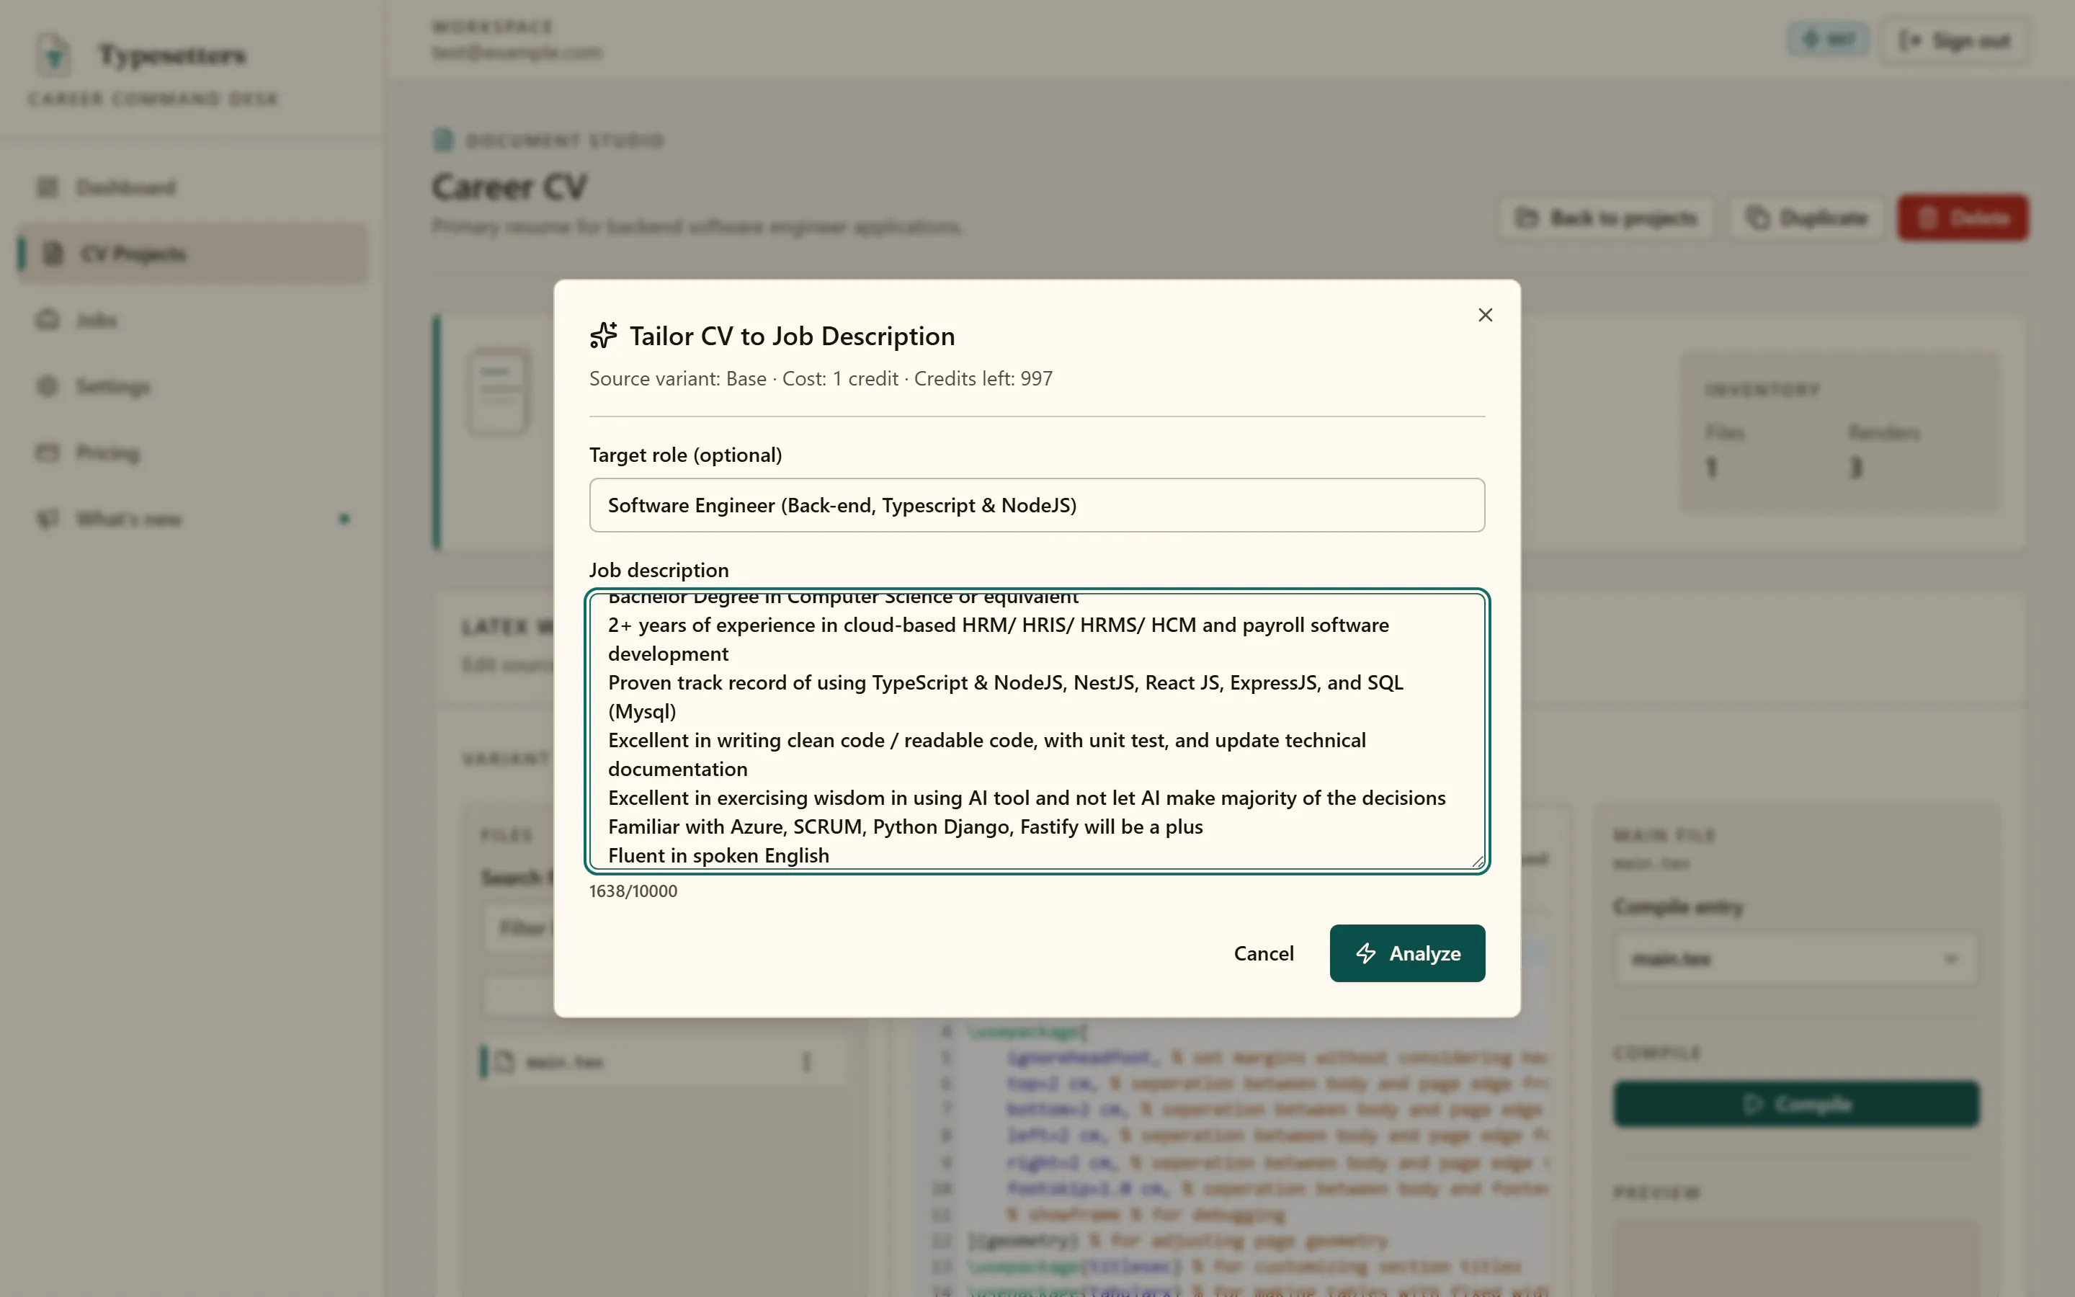Open Pricing in the sidebar
The width and height of the screenshot is (2075, 1297).
click(193, 452)
